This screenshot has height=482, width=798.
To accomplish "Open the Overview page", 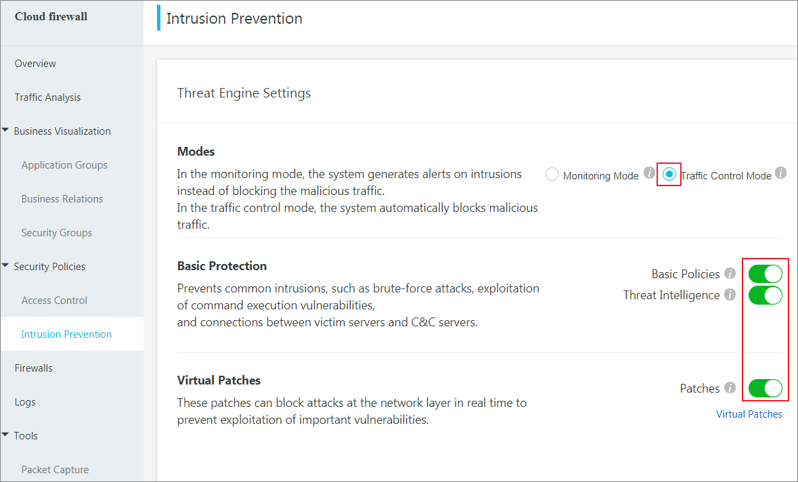I will (x=35, y=64).
